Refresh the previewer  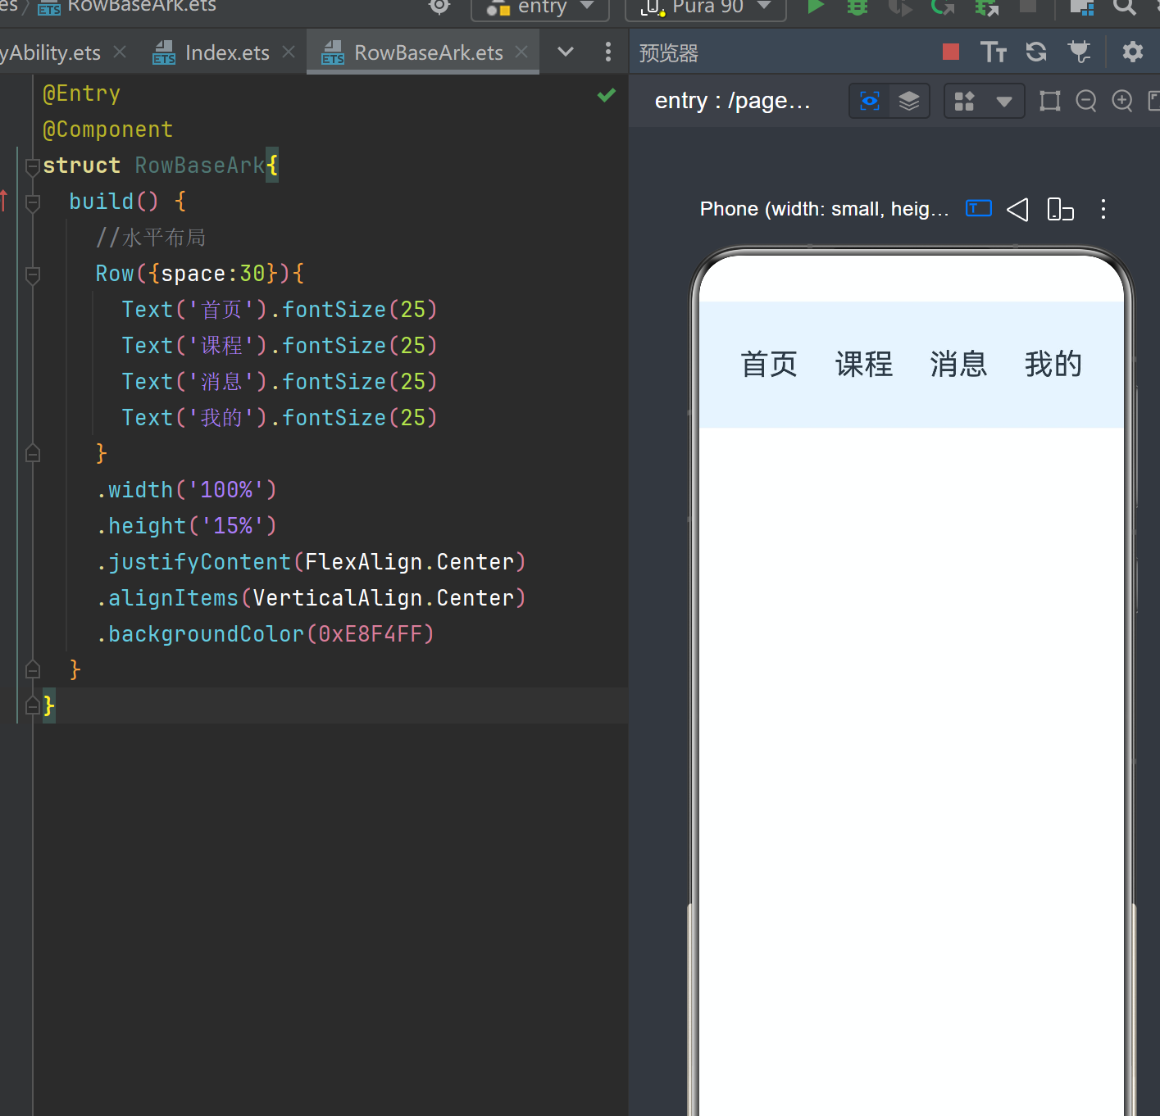pos(1036,52)
